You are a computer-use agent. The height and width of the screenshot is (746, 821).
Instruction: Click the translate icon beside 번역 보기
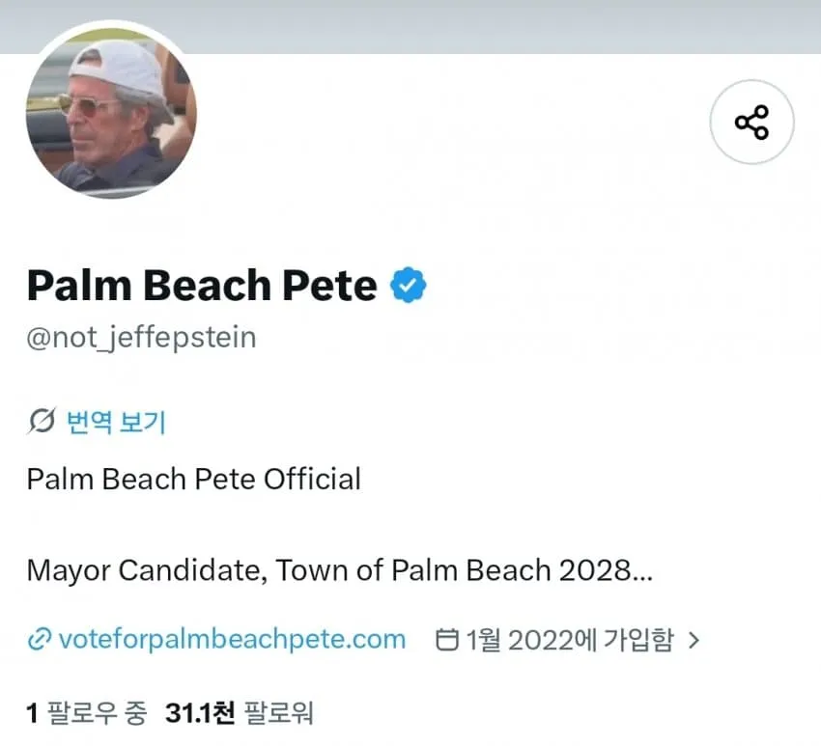pos(42,421)
